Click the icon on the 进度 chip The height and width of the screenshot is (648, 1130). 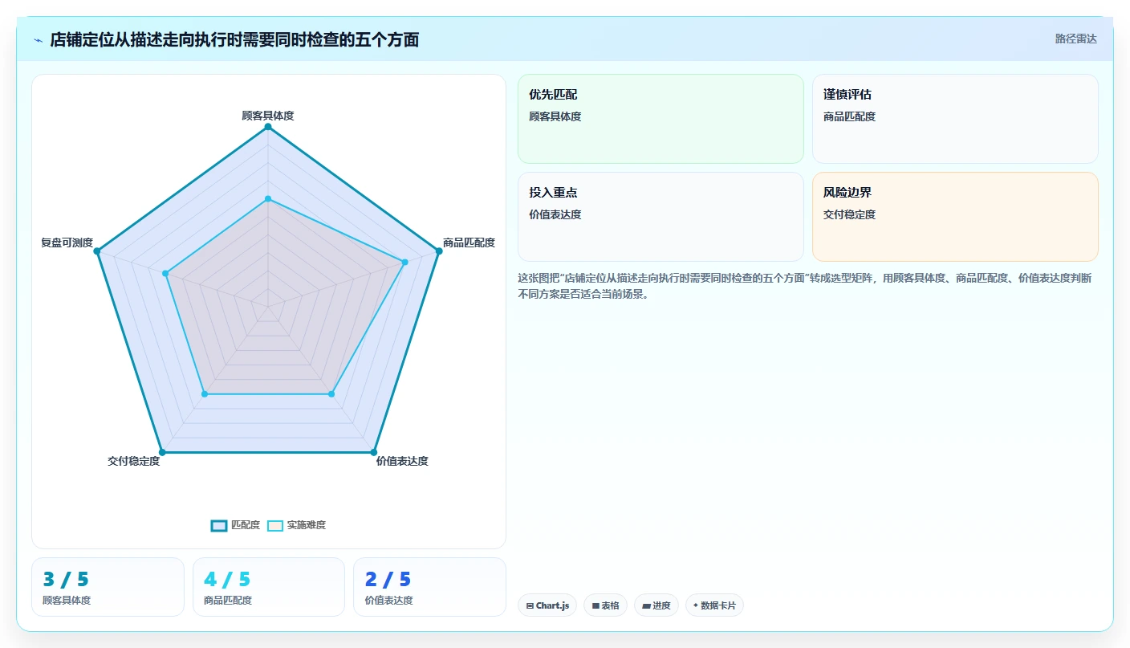(646, 605)
